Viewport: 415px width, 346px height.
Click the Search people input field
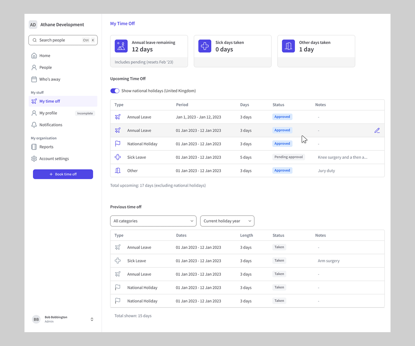point(59,40)
